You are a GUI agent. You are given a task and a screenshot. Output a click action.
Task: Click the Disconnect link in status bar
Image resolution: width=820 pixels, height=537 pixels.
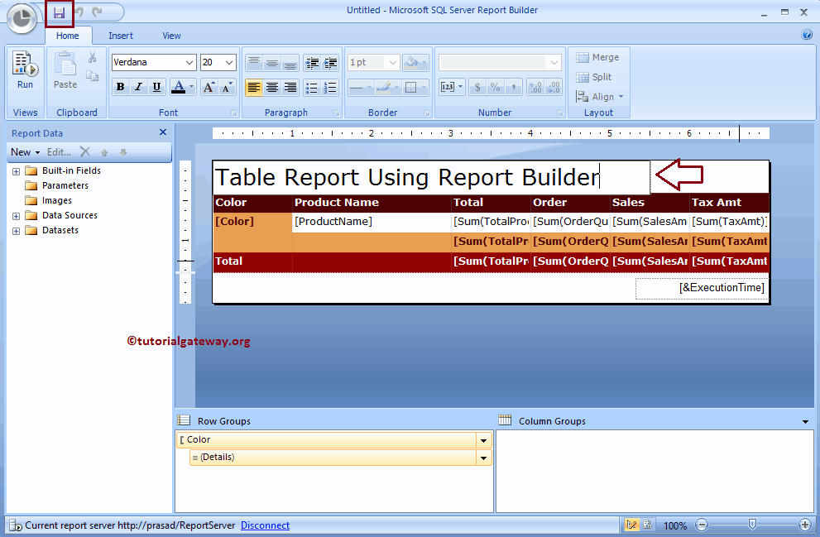click(264, 525)
